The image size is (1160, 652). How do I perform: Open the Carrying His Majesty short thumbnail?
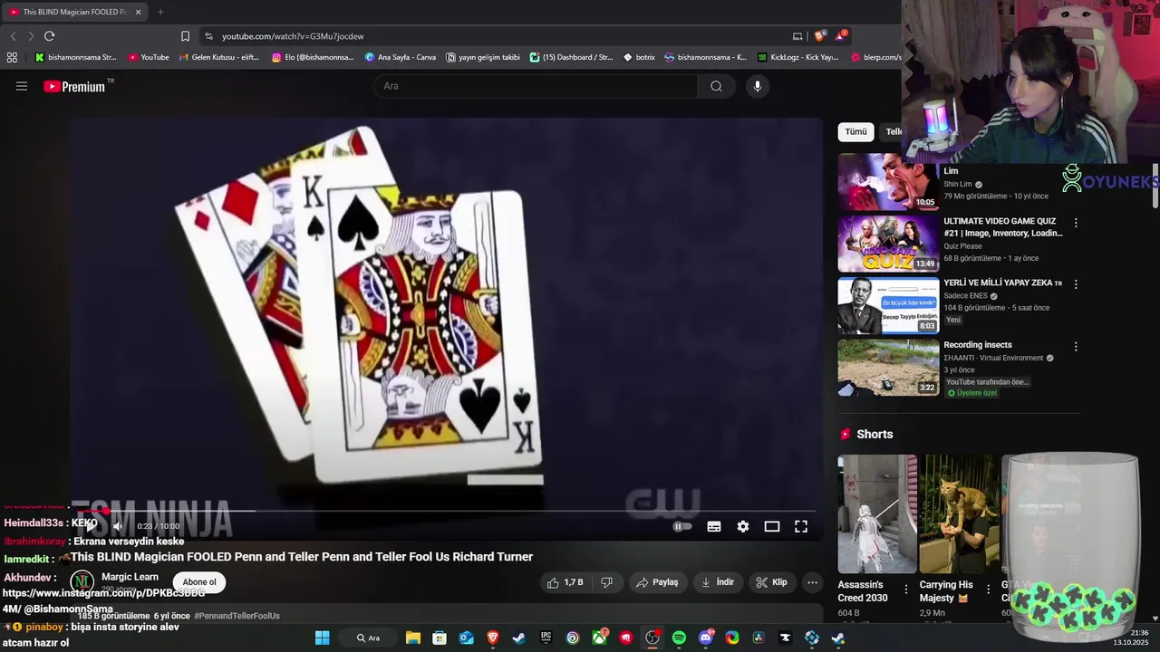[x=959, y=513]
